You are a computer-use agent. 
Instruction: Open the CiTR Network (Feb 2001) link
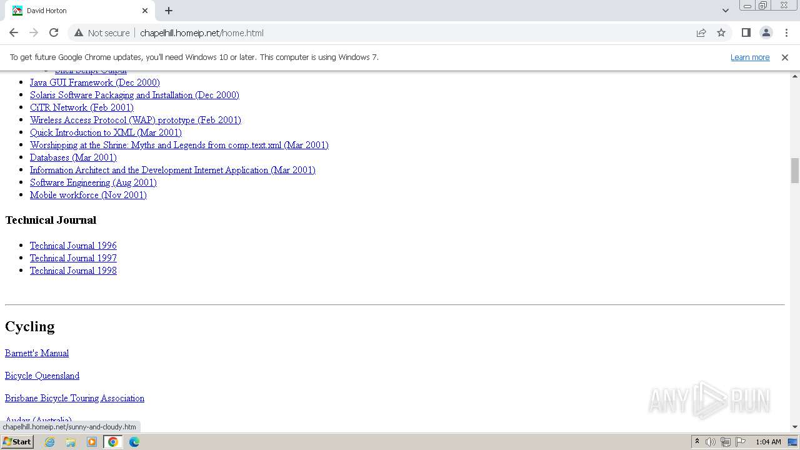[x=82, y=107]
